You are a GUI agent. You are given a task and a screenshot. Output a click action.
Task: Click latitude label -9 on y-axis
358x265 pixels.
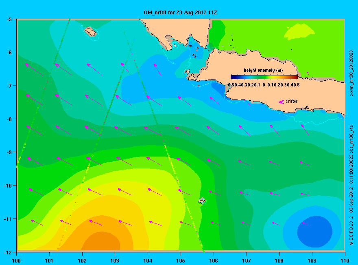tap(9, 152)
